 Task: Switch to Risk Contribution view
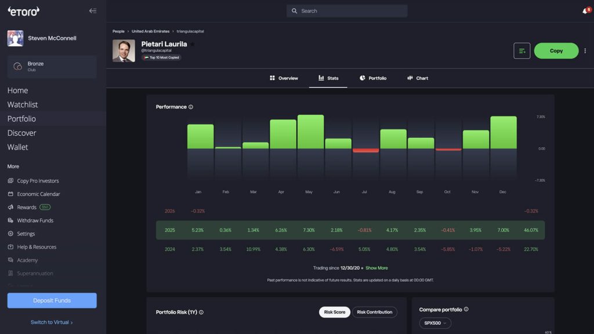374,312
